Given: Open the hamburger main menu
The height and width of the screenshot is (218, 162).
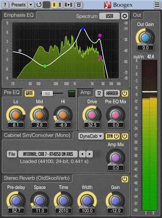Looking at the screenshot, I should [x=157, y=5].
